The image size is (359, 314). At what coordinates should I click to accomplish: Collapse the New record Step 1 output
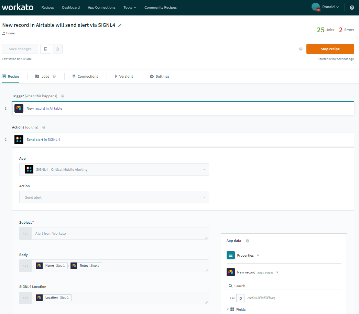[x=277, y=272]
